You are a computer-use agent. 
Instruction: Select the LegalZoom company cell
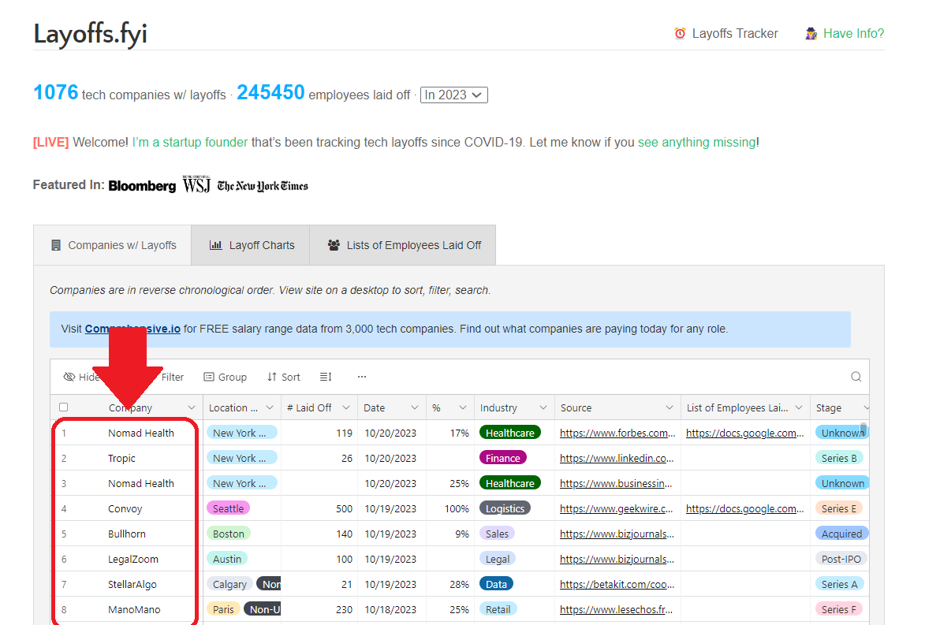(x=133, y=559)
